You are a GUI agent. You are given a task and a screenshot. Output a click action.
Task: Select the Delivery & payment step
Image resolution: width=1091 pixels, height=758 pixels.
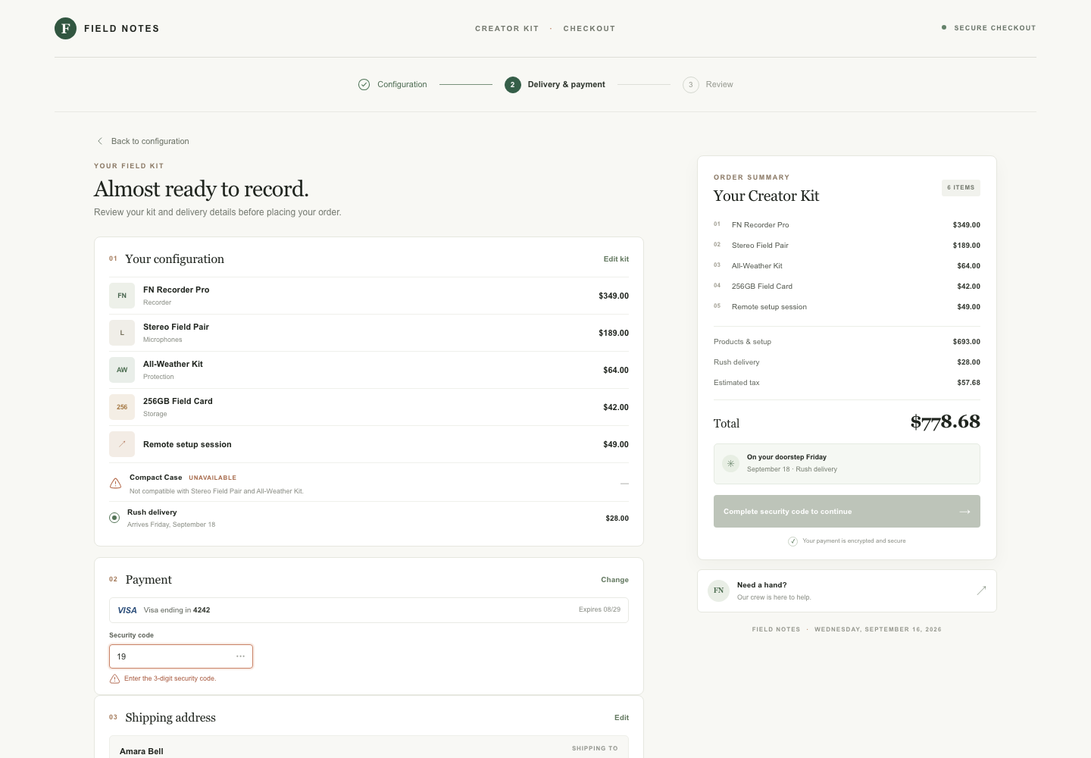555,84
